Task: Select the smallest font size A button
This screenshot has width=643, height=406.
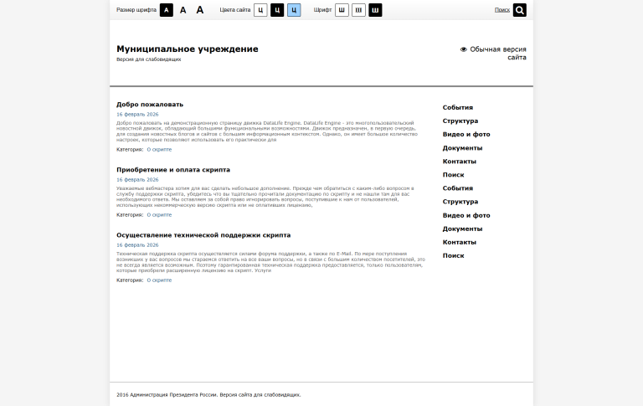Action: tap(167, 10)
